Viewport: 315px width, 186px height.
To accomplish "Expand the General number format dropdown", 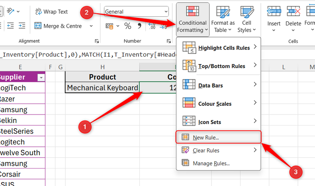I will tap(165, 12).
